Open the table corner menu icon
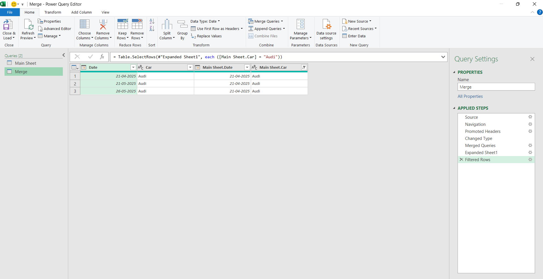 75,67
